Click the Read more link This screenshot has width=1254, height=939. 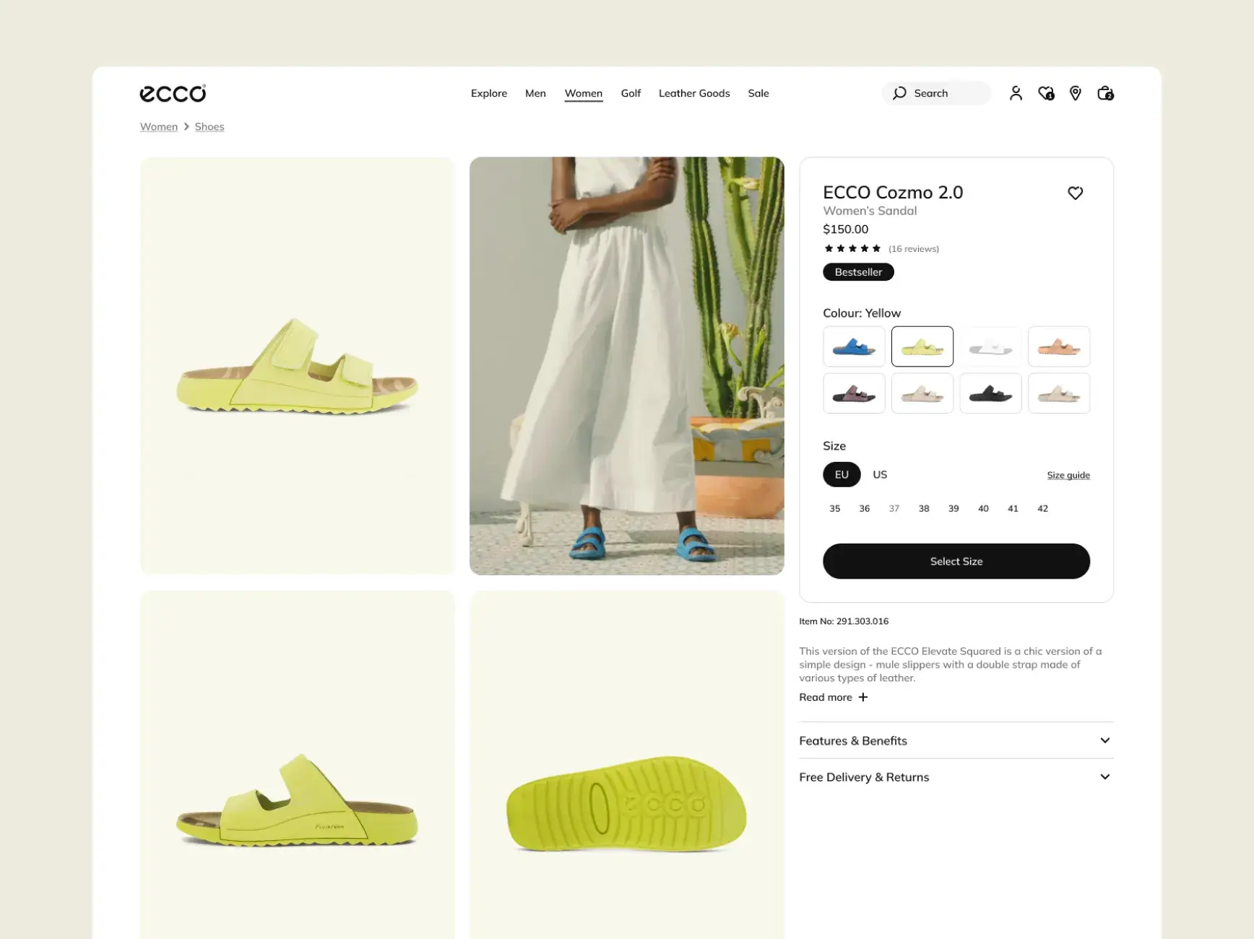826,697
